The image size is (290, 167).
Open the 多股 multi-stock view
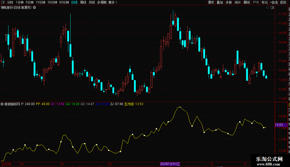tap(229, 2)
